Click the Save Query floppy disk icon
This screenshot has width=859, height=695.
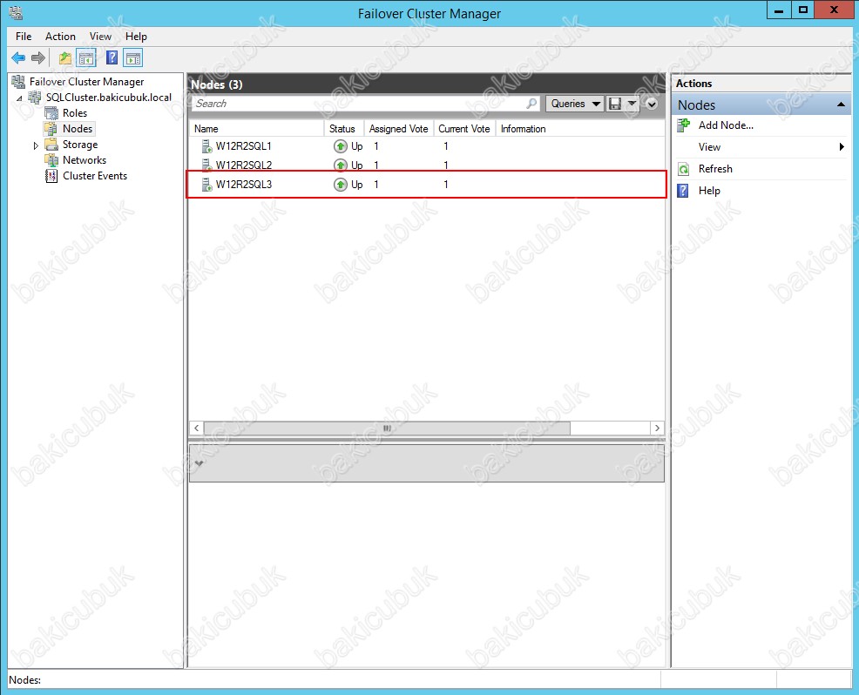[x=615, y=104]
